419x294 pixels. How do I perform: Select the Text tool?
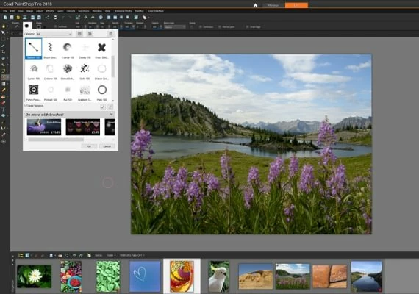pos(4,110)
